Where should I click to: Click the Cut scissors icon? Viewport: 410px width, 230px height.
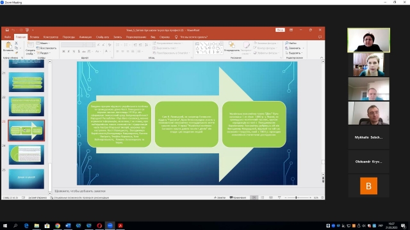pos(17,43)
